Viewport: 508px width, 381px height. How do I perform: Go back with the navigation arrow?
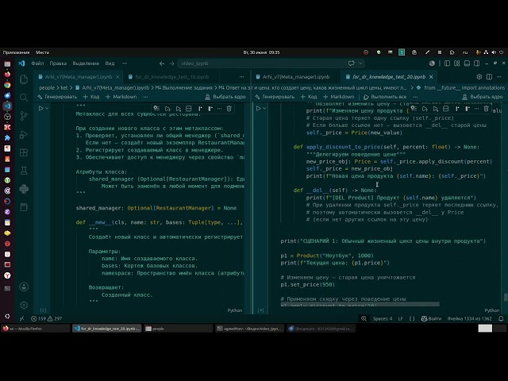coord(162,63)
